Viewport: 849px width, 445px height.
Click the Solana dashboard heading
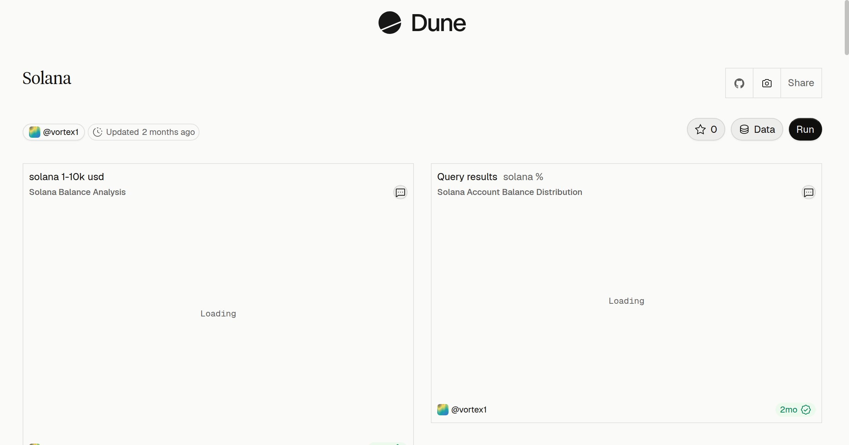pyautogui.click(x=47, y=78)
